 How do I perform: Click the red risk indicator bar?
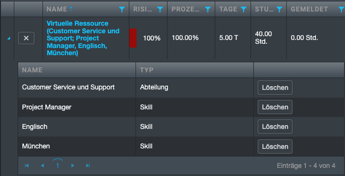pyautogui.click(x=133, y=38)
